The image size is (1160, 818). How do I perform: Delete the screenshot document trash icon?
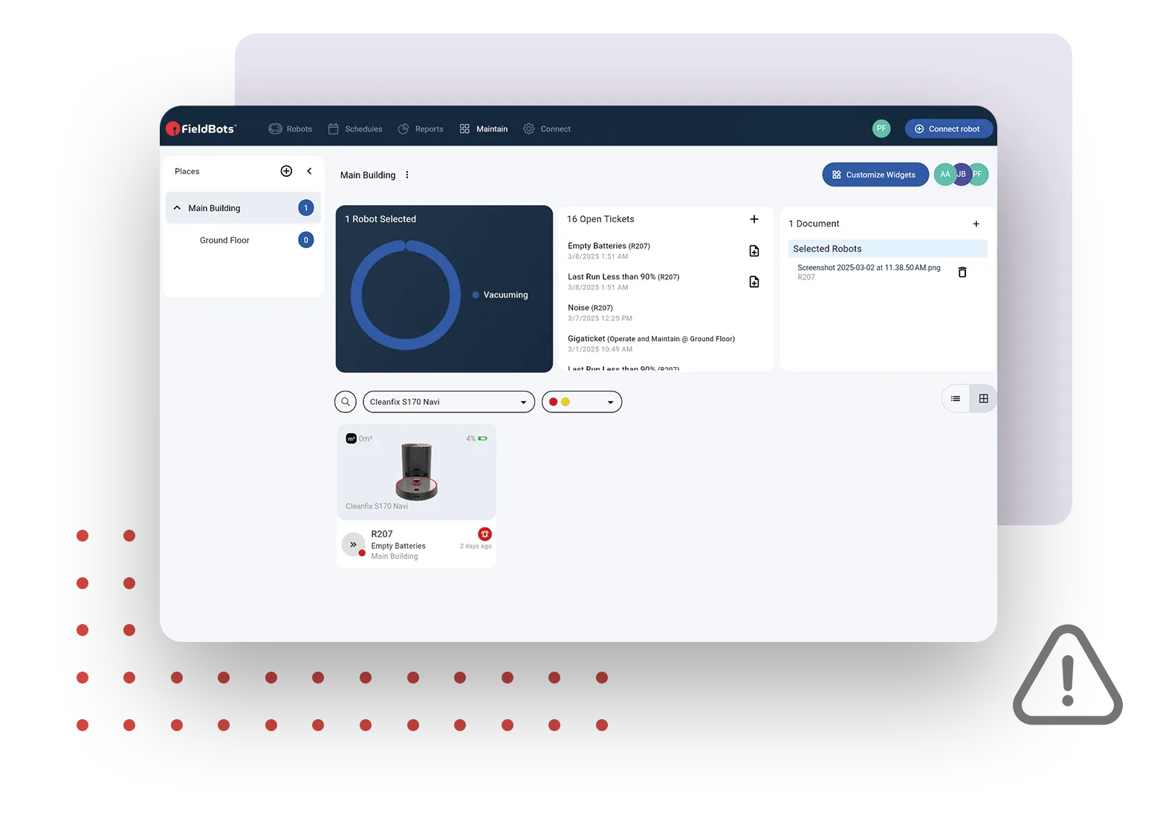[x=962, y=272]
